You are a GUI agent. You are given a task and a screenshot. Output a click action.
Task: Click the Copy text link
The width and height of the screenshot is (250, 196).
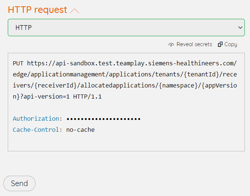(x=230, y=44)
